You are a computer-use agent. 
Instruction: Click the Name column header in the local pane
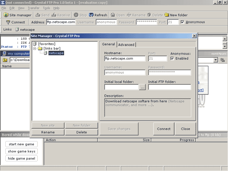(15, 66)
